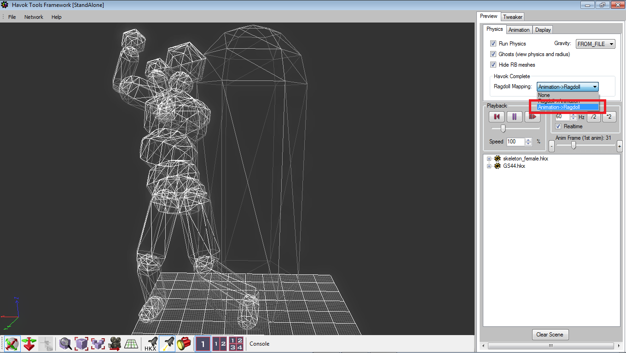Select the four-viewport layout icon
The height and width of the screenshot is (353, 626).
click(x=236, y=343)
